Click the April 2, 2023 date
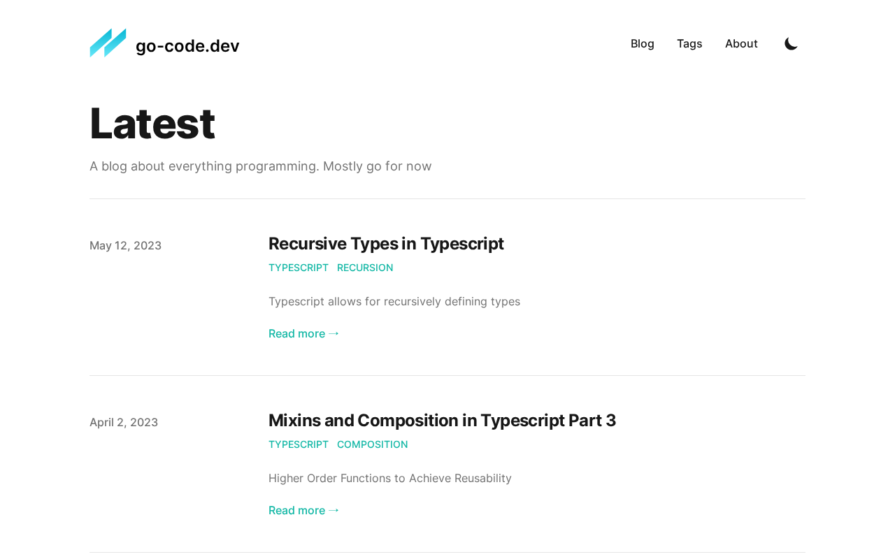The width and height of the screenshot is (895, 559). 124,423
